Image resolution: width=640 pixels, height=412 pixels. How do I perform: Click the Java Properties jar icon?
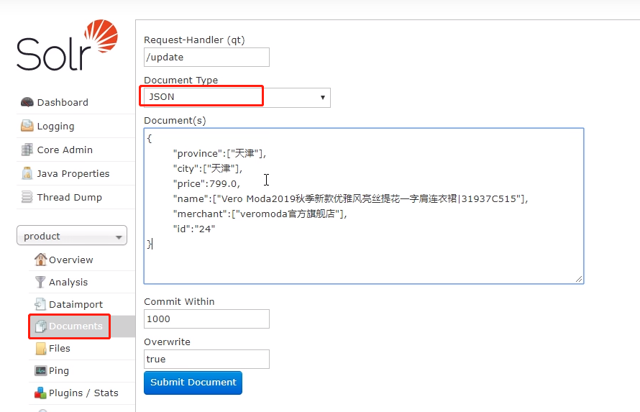27,173
